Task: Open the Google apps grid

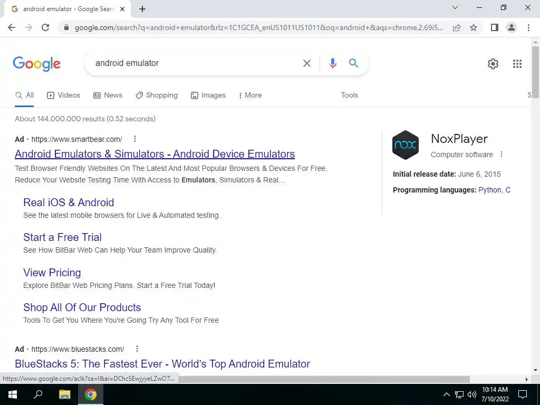Action: point(517,64)
